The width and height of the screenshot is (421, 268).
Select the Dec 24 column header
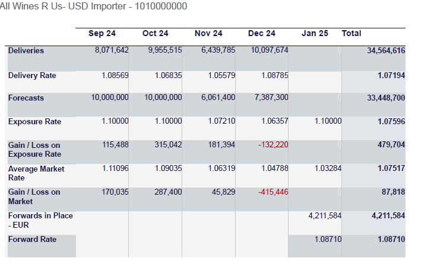pos(261,34)
